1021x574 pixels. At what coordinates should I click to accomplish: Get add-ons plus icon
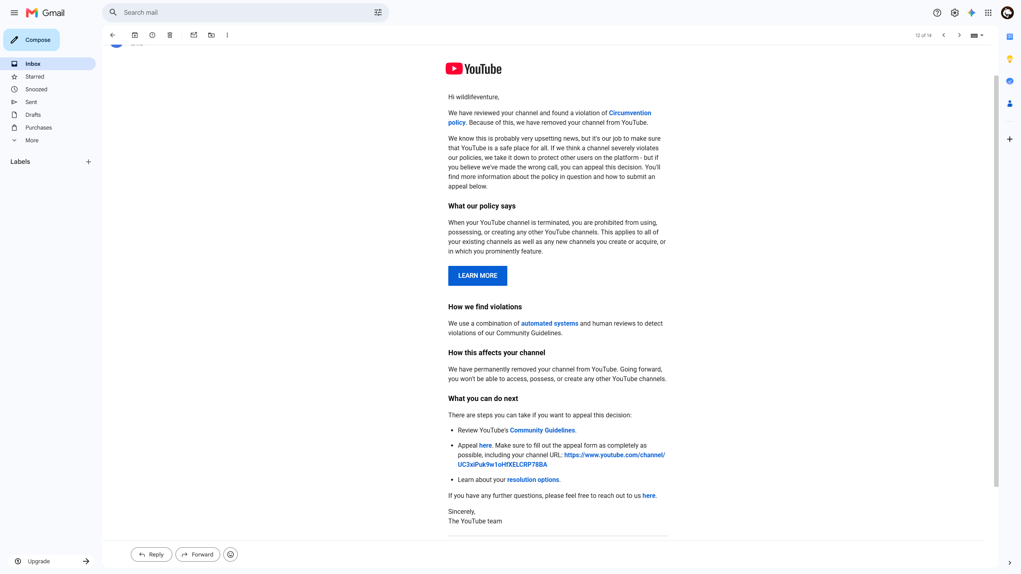[x=1009, y=139]
